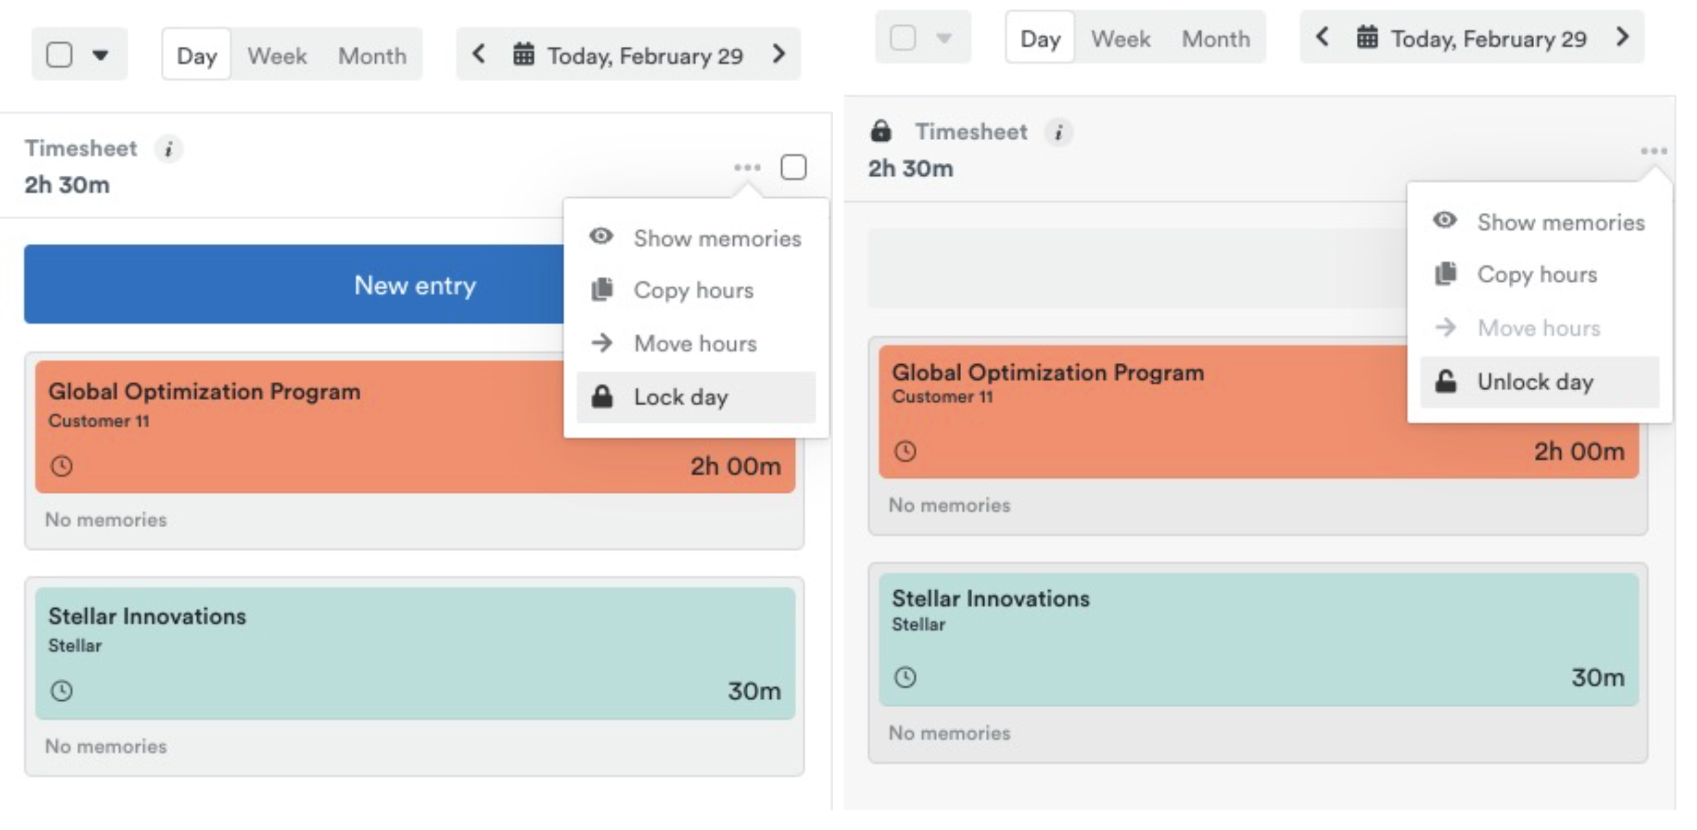The width and height of the screenshot is (1697, 830).
Task: Expand the dropdown arrow beside left select-all checkbox
Action: pos(100,54)
